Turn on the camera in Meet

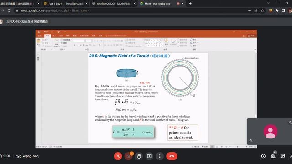(128, 156)
